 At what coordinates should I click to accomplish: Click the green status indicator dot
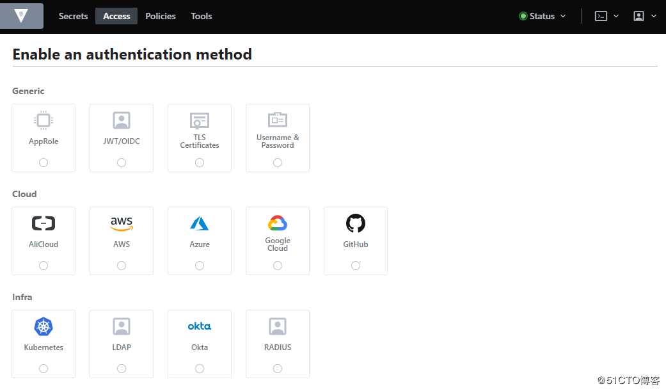click(523, 16)
